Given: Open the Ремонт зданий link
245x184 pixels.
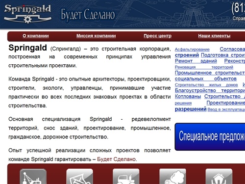Looking at the screenshot, I should click(x=196, y=61).
